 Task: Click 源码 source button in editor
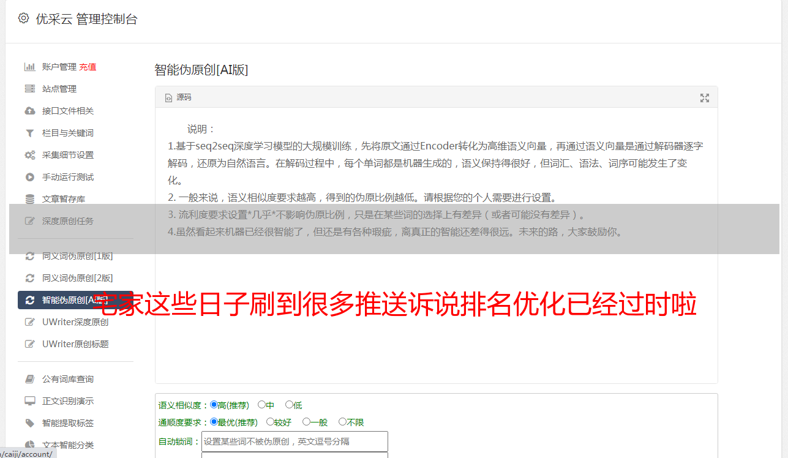[178, 97]
